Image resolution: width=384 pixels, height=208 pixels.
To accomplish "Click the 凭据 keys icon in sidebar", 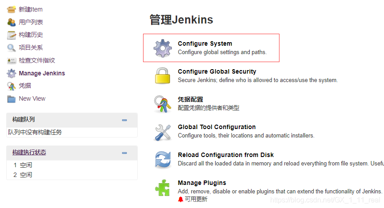I will pyautogui.click(x=11, y=86).
